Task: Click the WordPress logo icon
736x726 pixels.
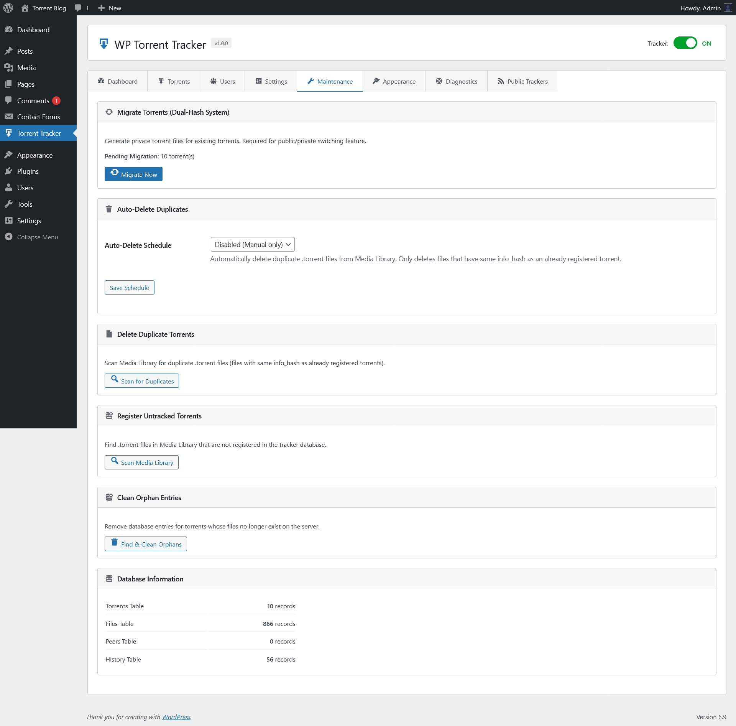Action: (x=8, y=8)
